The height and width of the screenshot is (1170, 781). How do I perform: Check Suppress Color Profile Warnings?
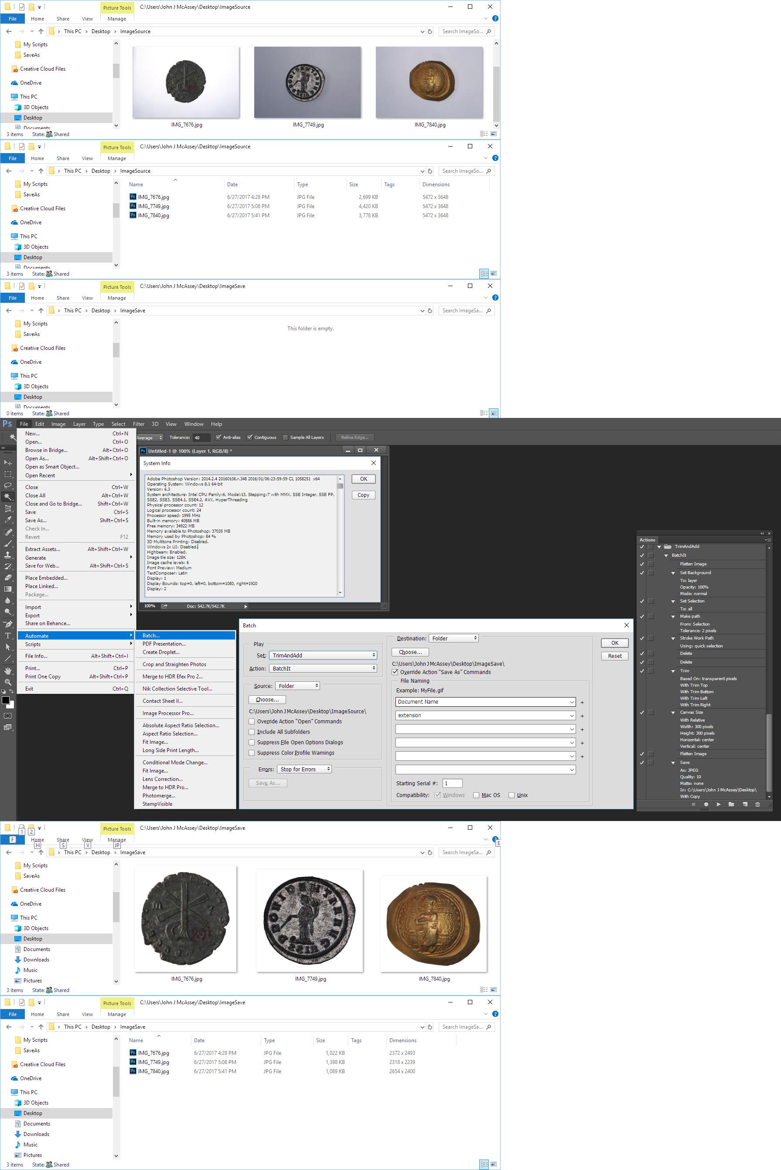click(252, 753)
